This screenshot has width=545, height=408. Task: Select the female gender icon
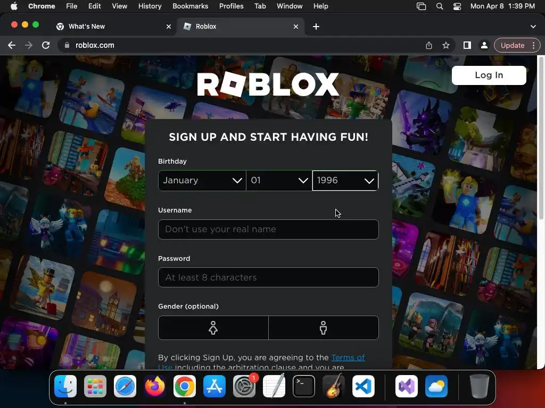pyautogui.click(x=213, y=327)
